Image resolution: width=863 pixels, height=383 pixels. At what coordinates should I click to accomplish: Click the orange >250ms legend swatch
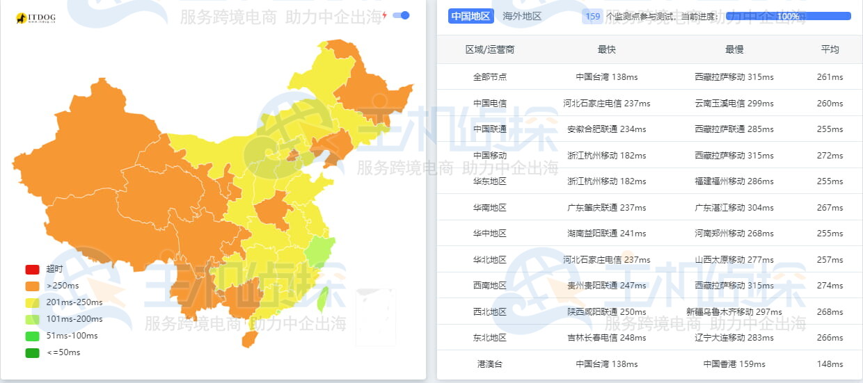pos(32,286)
